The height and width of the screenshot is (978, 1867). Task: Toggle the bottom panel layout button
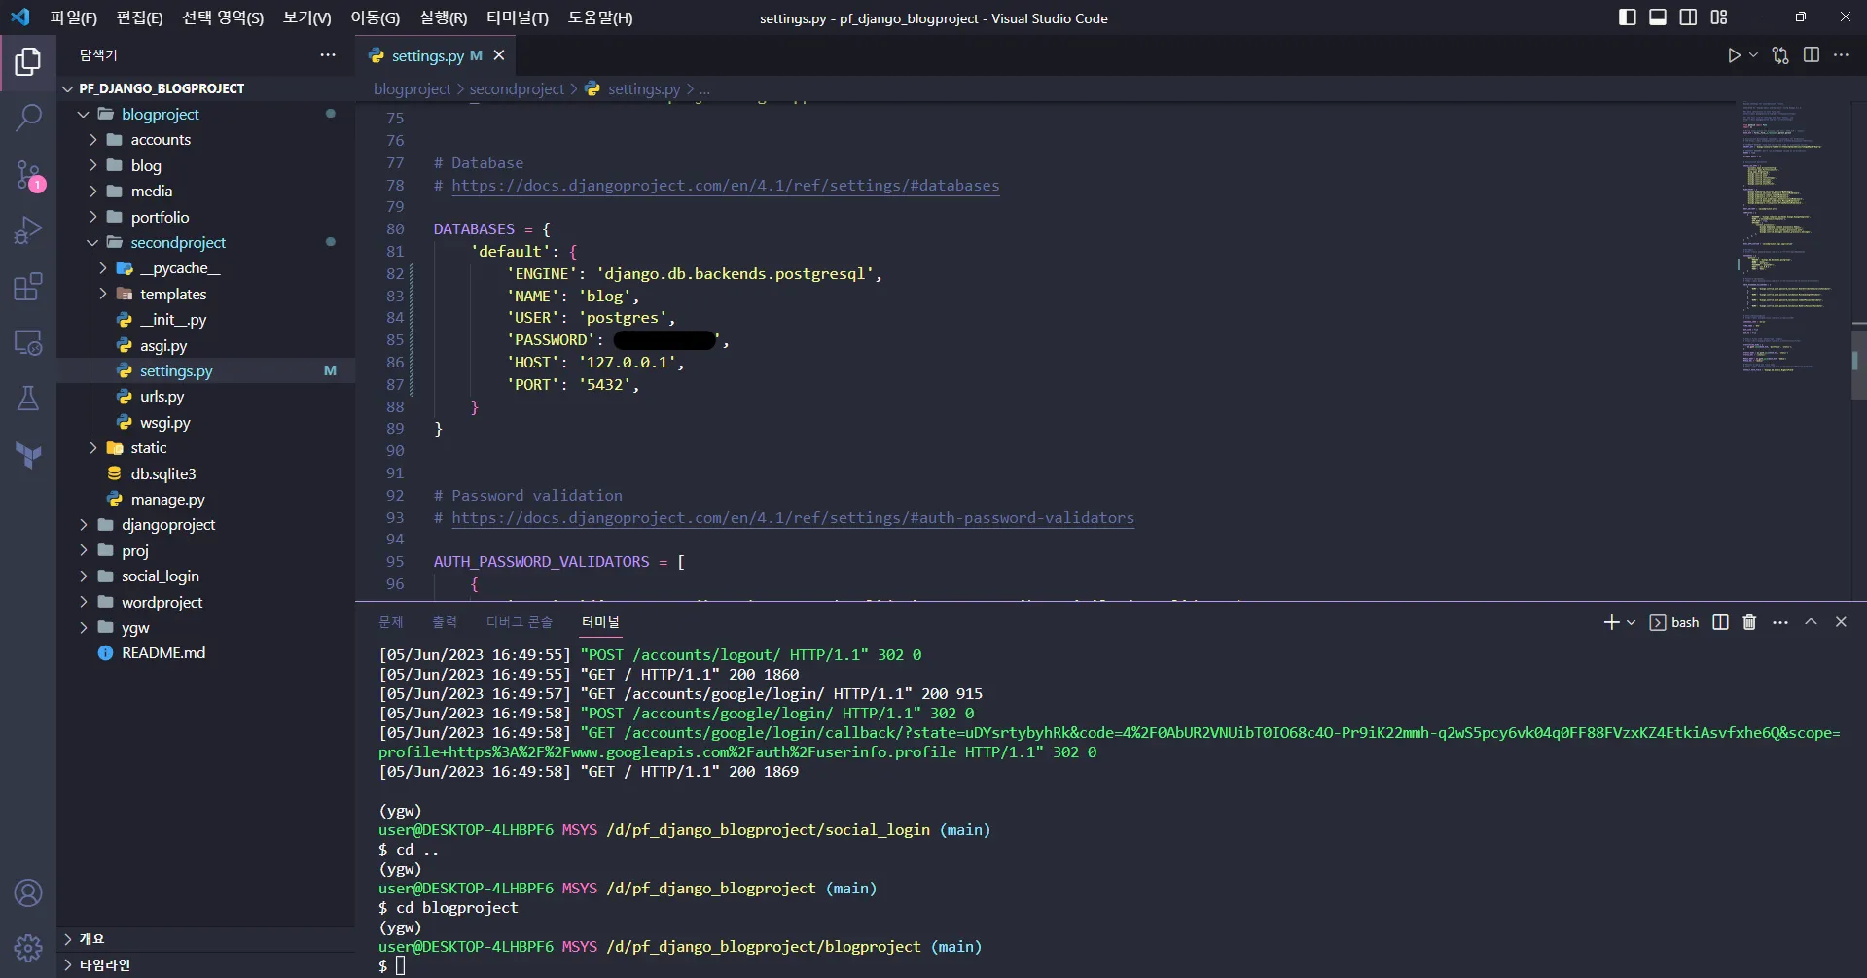pyautogui.click(x=1658, y=17)
